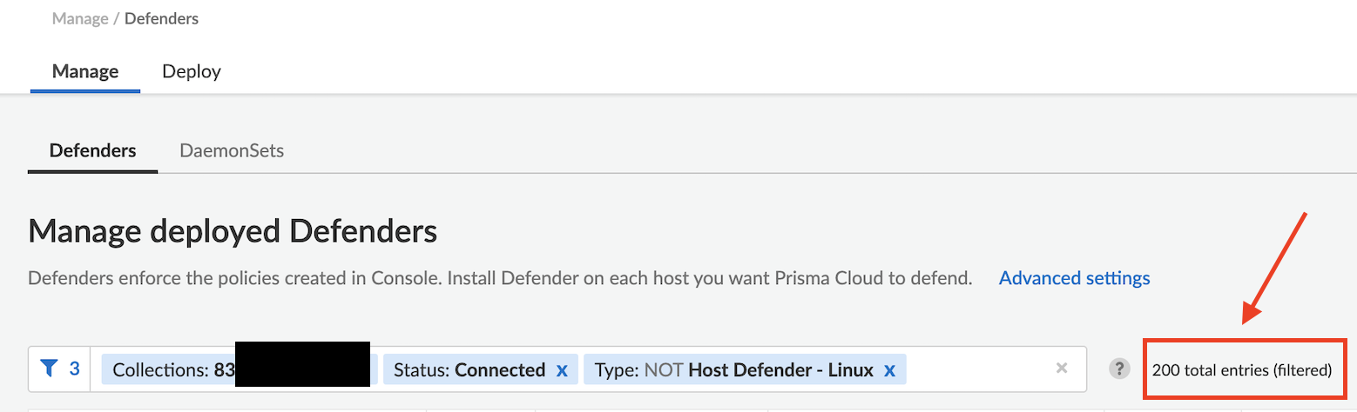
Task: Select the top Manage tab
Action: (85, 71)
